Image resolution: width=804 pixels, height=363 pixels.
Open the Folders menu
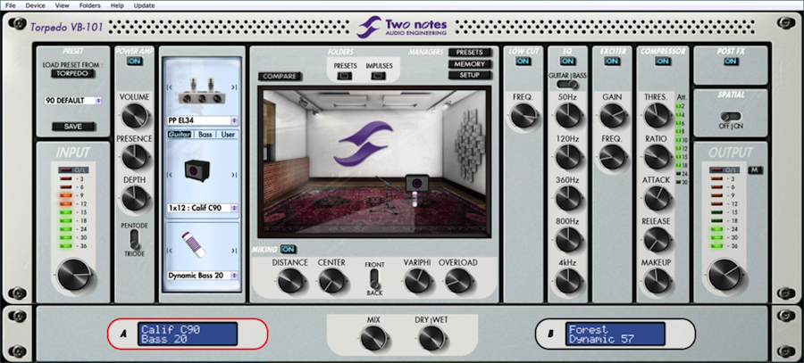click(89, 5)
